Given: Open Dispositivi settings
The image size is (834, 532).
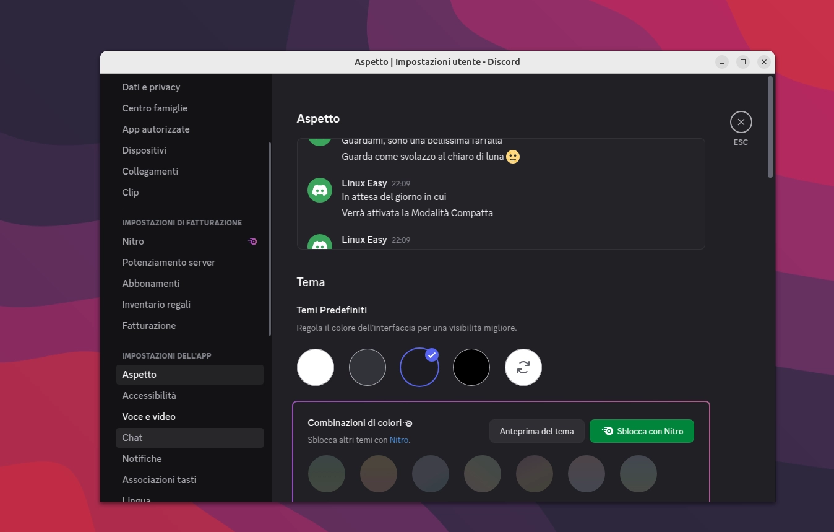Looking at the screenshot, I should 190,150.
